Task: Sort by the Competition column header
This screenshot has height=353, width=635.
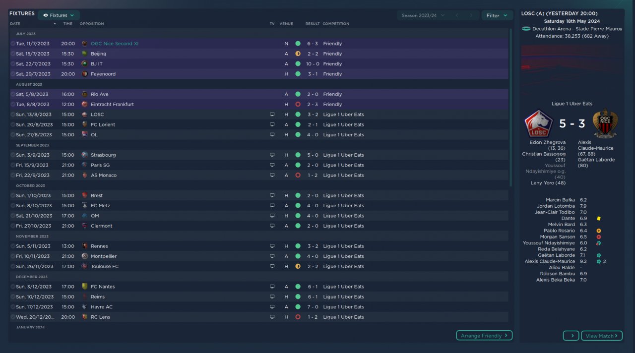Action: pos(336,24)
